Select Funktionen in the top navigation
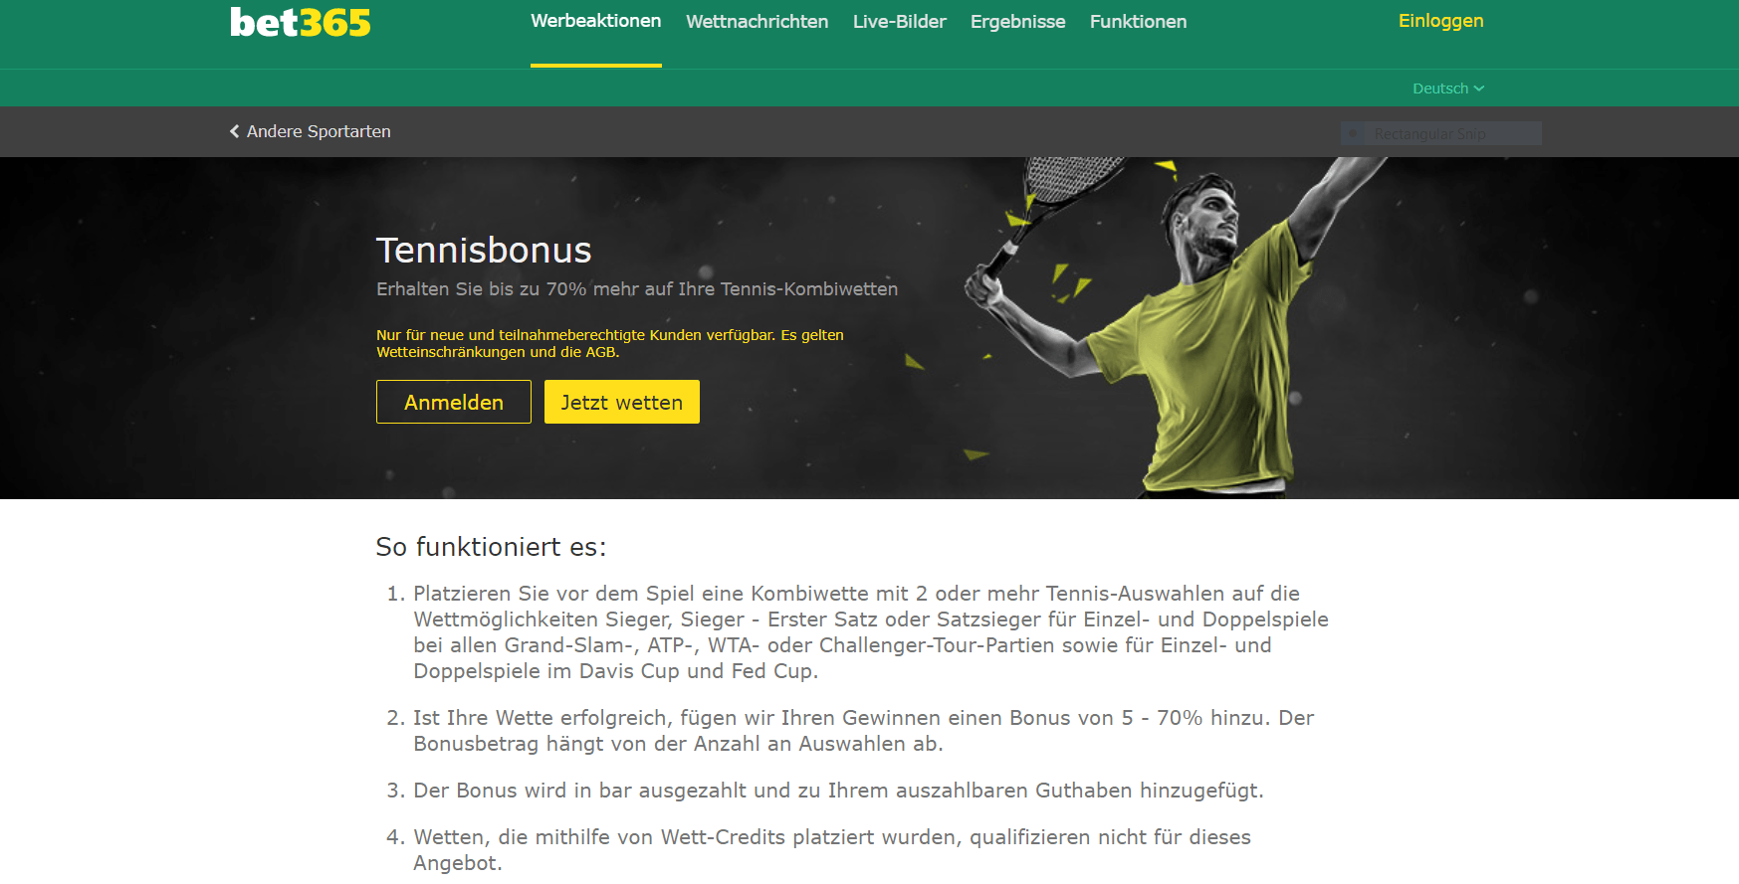Viewport: 1739px width, 884px height. pyautogui.click(x=1138, y=22)
